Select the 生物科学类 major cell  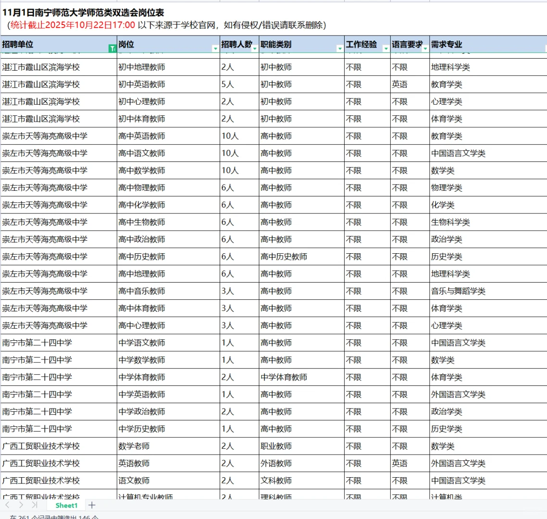[x=488, y=222]
